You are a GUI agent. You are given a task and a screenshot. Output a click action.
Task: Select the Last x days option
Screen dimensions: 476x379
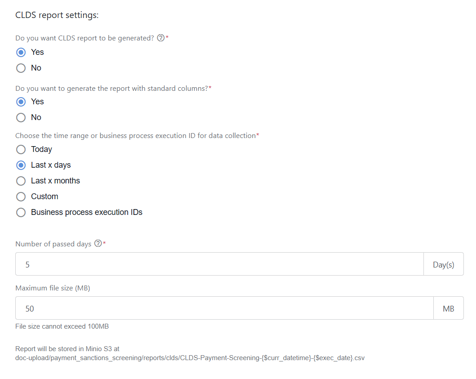[21, 165]
